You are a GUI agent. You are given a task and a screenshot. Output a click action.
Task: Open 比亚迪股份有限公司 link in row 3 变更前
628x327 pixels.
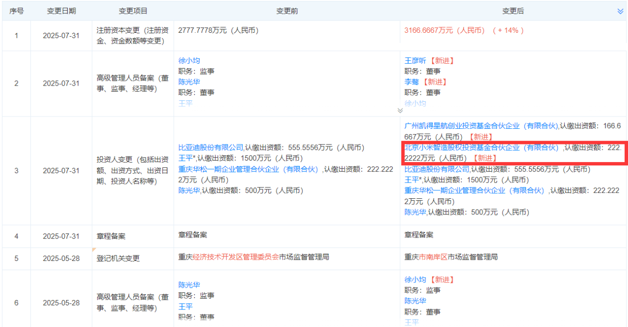point(211,147)
